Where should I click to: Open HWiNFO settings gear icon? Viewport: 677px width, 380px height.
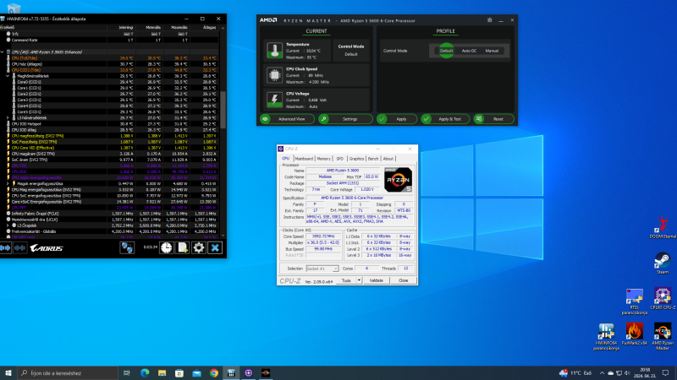click(198, 247)
